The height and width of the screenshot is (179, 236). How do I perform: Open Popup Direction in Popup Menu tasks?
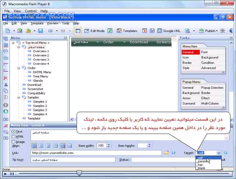click(x=212, y=88)
